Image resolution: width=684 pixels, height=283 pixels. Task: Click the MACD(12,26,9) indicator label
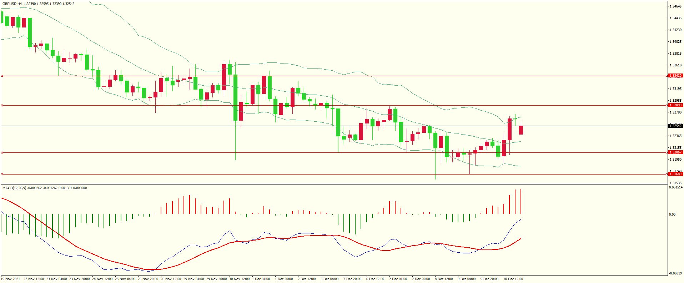[14, 188]
